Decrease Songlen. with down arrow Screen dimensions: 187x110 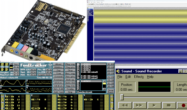pos(18,72)
